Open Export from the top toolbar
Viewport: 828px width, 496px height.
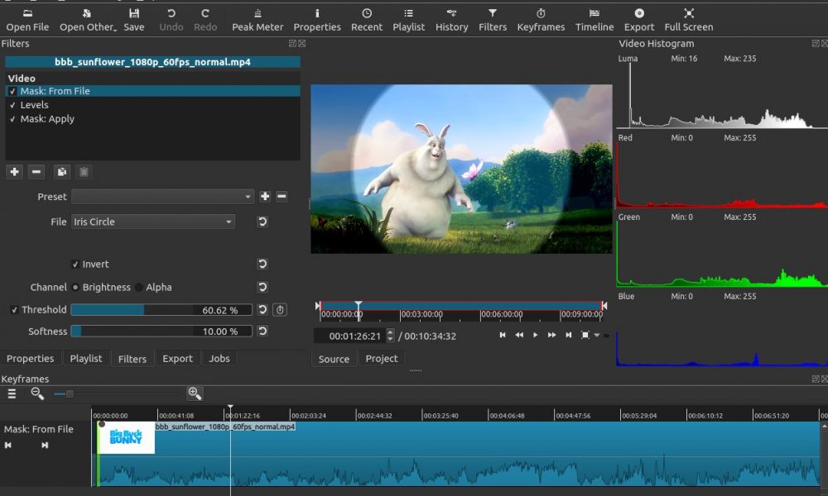click(639, 20)
